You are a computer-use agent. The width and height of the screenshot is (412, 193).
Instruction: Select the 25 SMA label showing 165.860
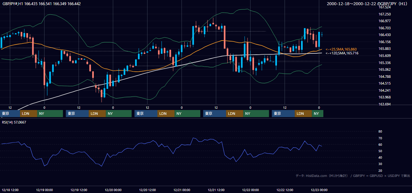[x=341, y=49]
